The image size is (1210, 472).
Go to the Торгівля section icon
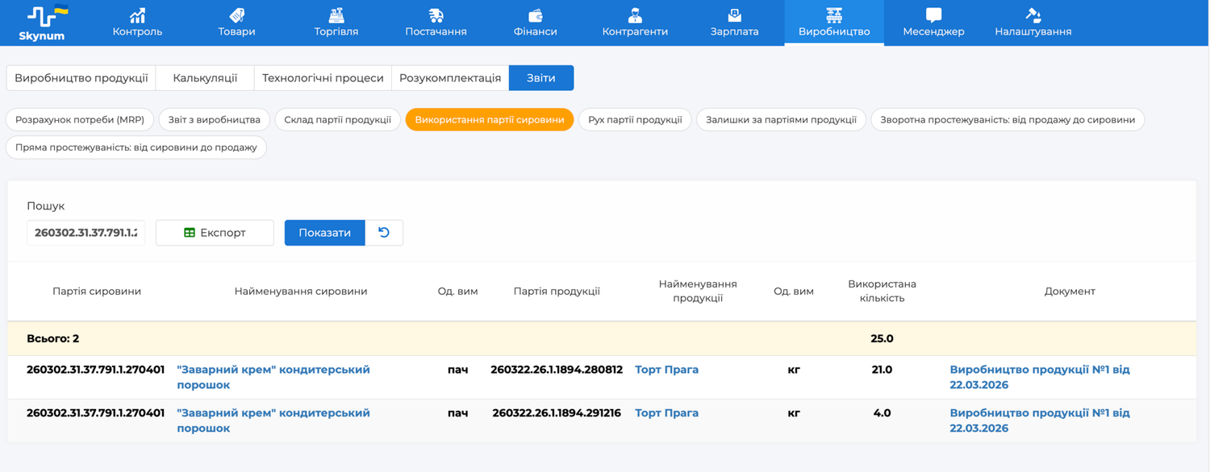[336, 15]
